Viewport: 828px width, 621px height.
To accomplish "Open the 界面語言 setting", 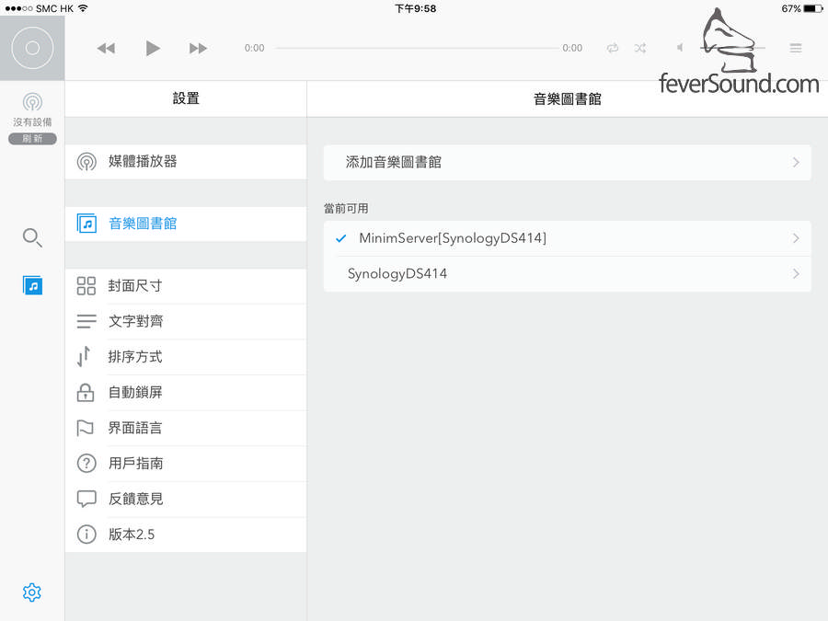I will pyautogui.click(x=185, y=428).
